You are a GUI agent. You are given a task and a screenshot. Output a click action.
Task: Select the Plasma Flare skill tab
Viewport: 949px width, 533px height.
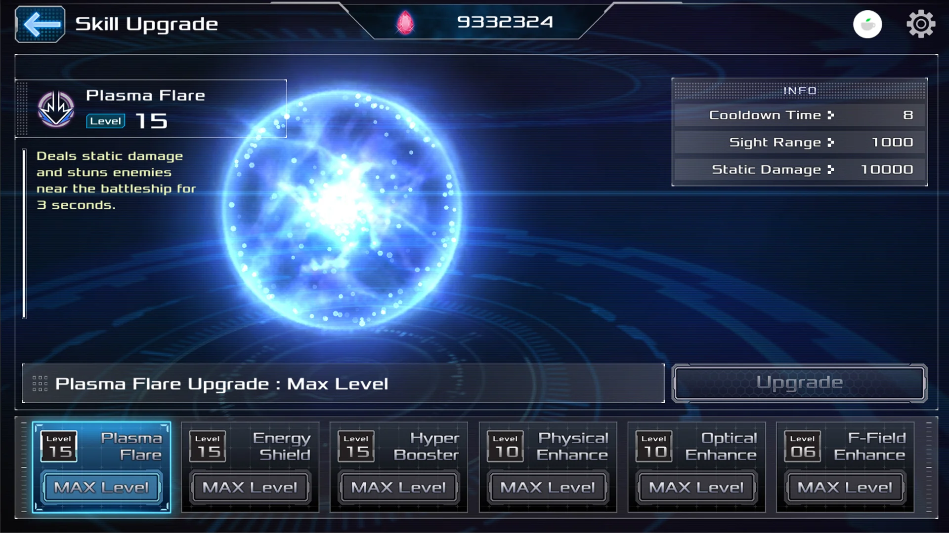pyautogui.click(x=102, y=467)
